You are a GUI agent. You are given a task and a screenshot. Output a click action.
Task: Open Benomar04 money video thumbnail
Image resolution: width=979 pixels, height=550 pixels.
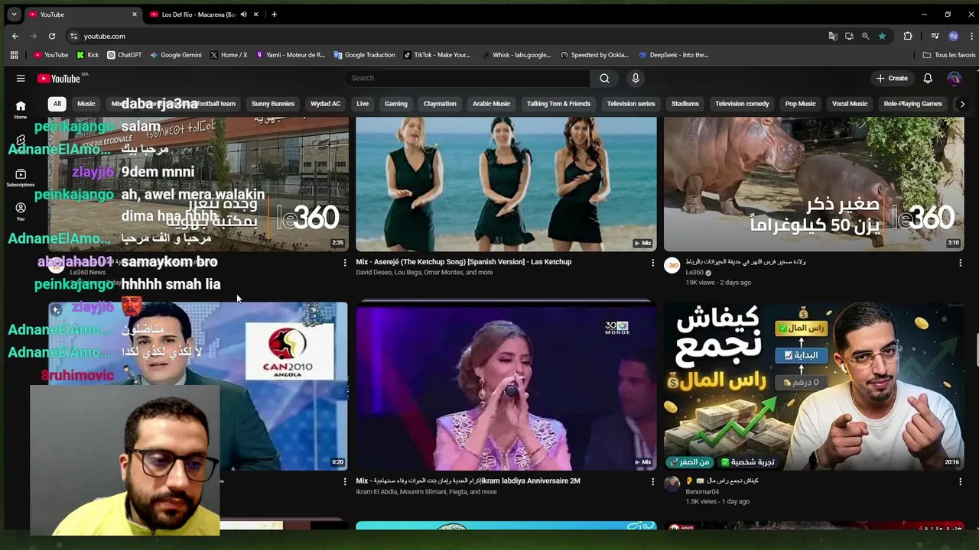(x=814, y=387)
